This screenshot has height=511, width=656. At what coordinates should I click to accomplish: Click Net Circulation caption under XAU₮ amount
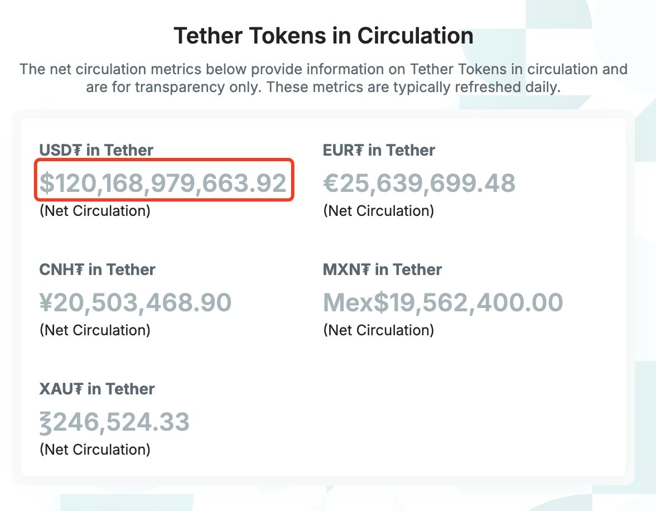(x=95, y=450)
